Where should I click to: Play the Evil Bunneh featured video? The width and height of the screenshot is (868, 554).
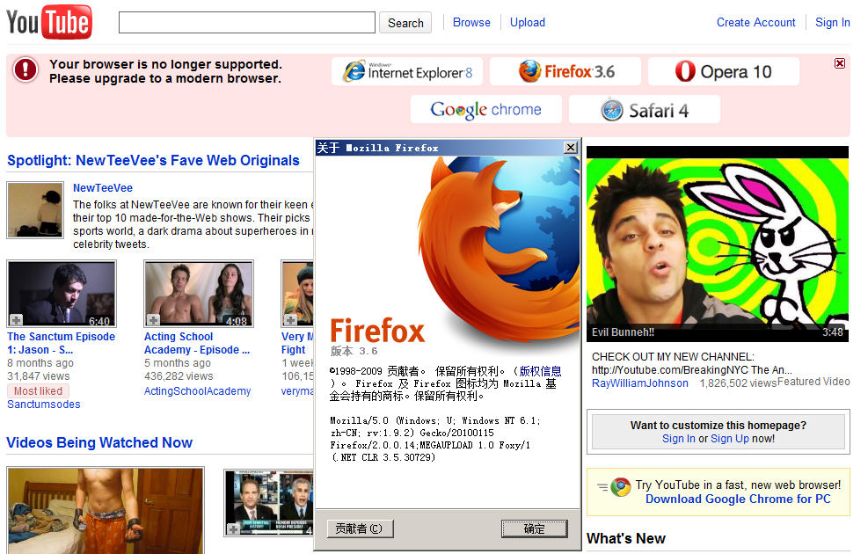(x=718, y=244)
